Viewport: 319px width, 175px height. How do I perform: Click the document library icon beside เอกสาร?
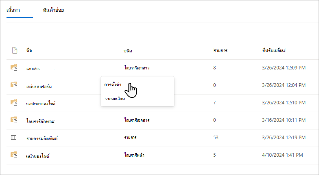[14, 67]
